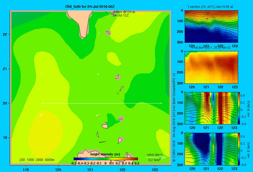The width and height of the screenshot is (253, 172).
Task: Click the 0.4 tick on vel. N colorbar
Action: (x=243, y=96)
